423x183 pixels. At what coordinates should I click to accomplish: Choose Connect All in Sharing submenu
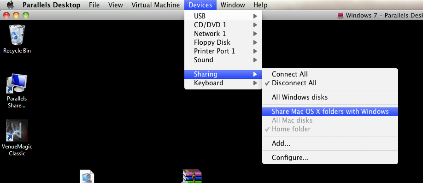pos(330,74)
